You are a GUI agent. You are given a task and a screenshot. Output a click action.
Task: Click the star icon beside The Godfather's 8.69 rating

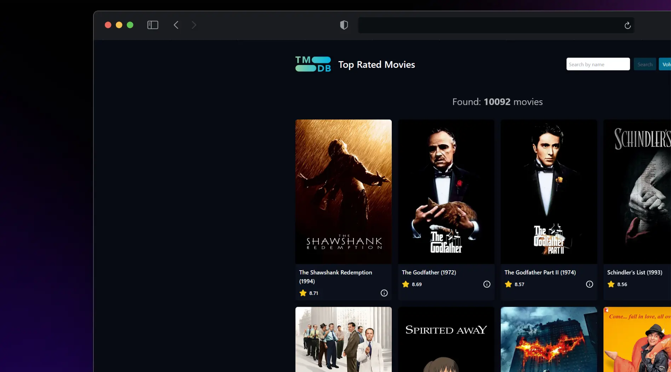coord(405,284)
